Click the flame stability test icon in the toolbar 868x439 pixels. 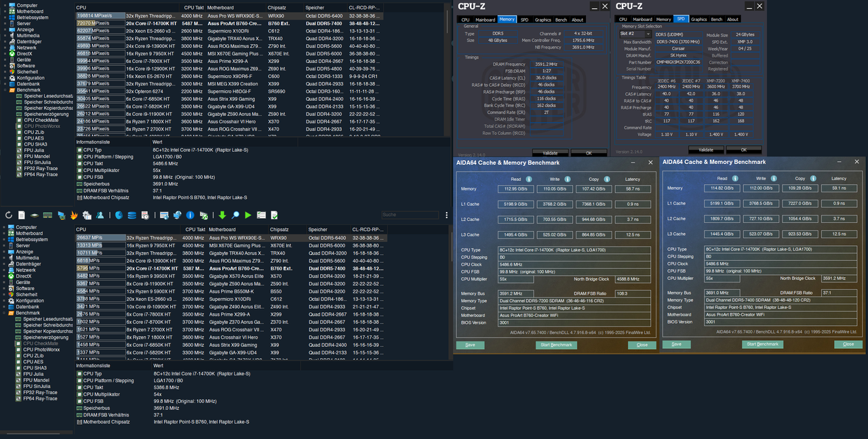coord(74,215)
